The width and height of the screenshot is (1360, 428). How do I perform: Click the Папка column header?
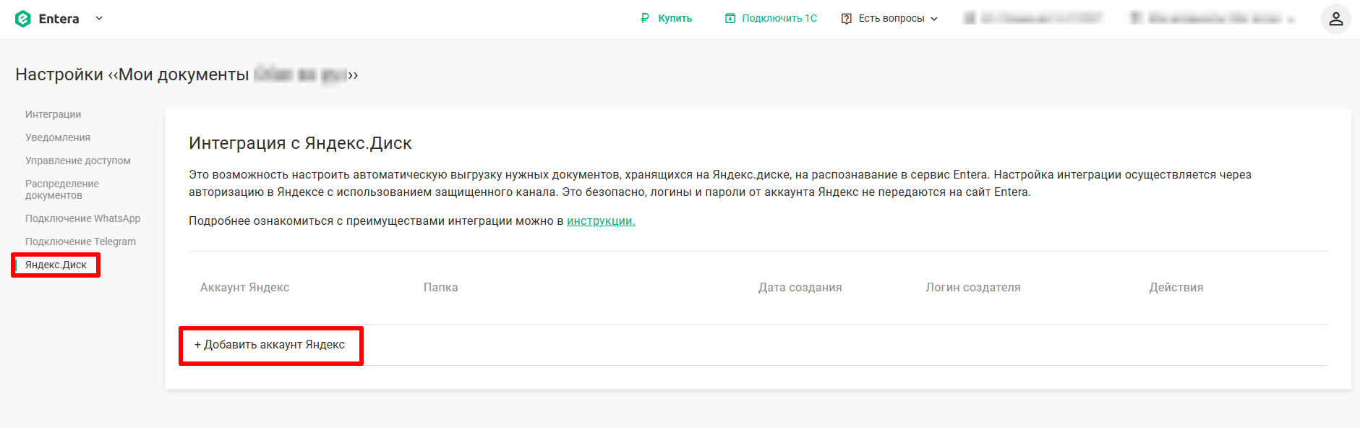[440, 287]
